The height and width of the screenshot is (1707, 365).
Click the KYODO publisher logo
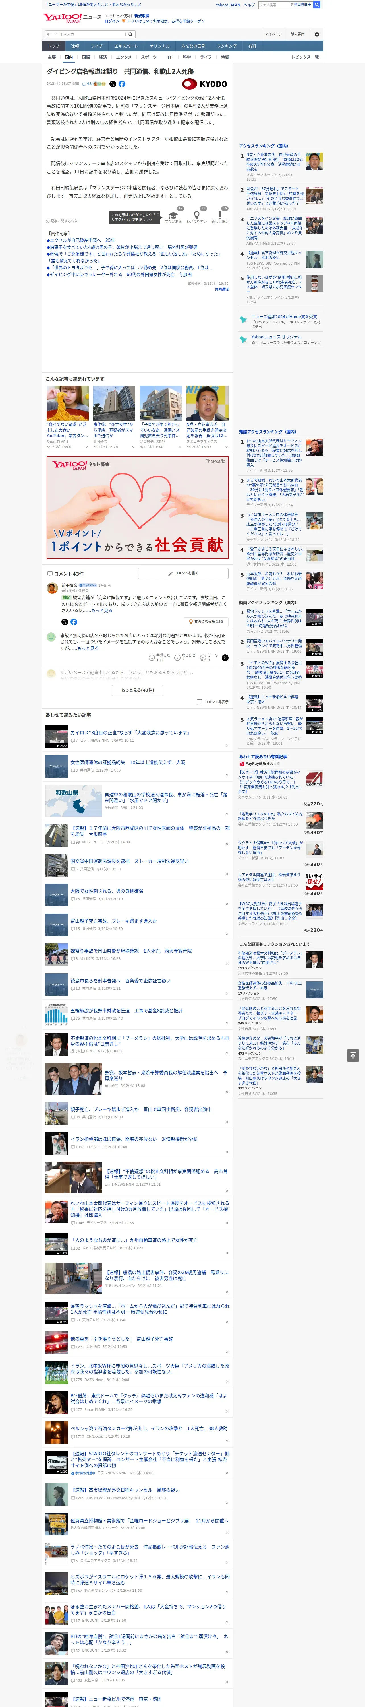pyautogui.click(x=204, y=84)
